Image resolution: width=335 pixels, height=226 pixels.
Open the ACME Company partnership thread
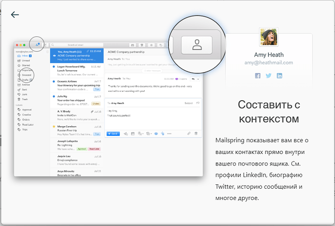[77, 56]
